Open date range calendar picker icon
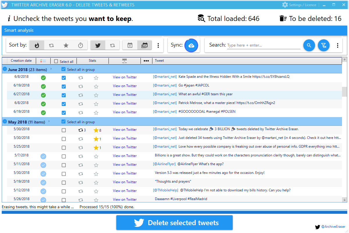Viewport: 349px width, 233px height. [x=144, y=45]
